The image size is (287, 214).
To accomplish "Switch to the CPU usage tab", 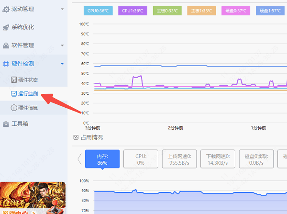I will (x=141, y=159).
